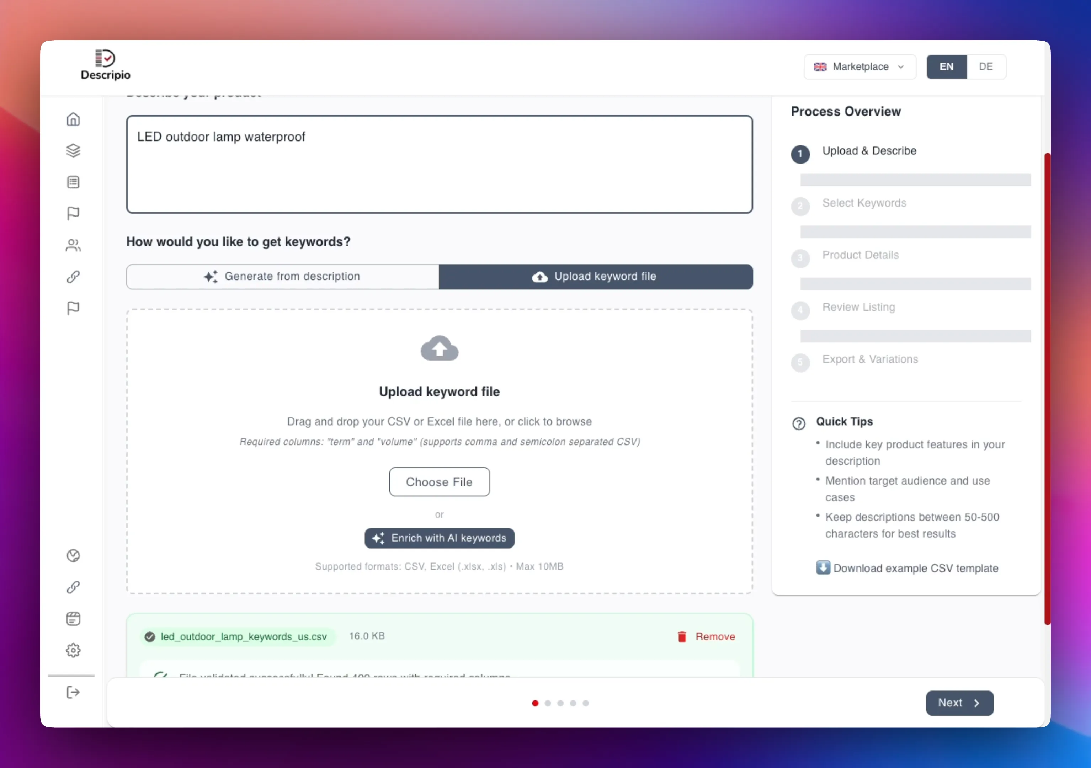Viewport: 1091px width, 768px height.
Task: Open the Home dashboard icon
Action: 73,119
